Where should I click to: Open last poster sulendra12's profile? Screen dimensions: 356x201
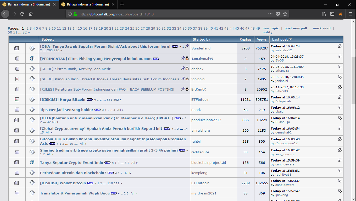tap(283, 50)
